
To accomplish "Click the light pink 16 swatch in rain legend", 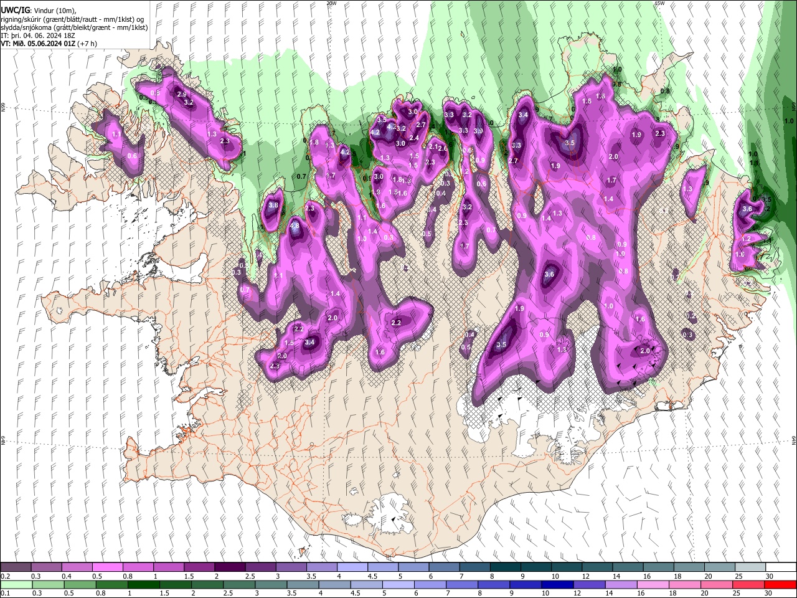I will pyautogui.click(x=653, y=585).
